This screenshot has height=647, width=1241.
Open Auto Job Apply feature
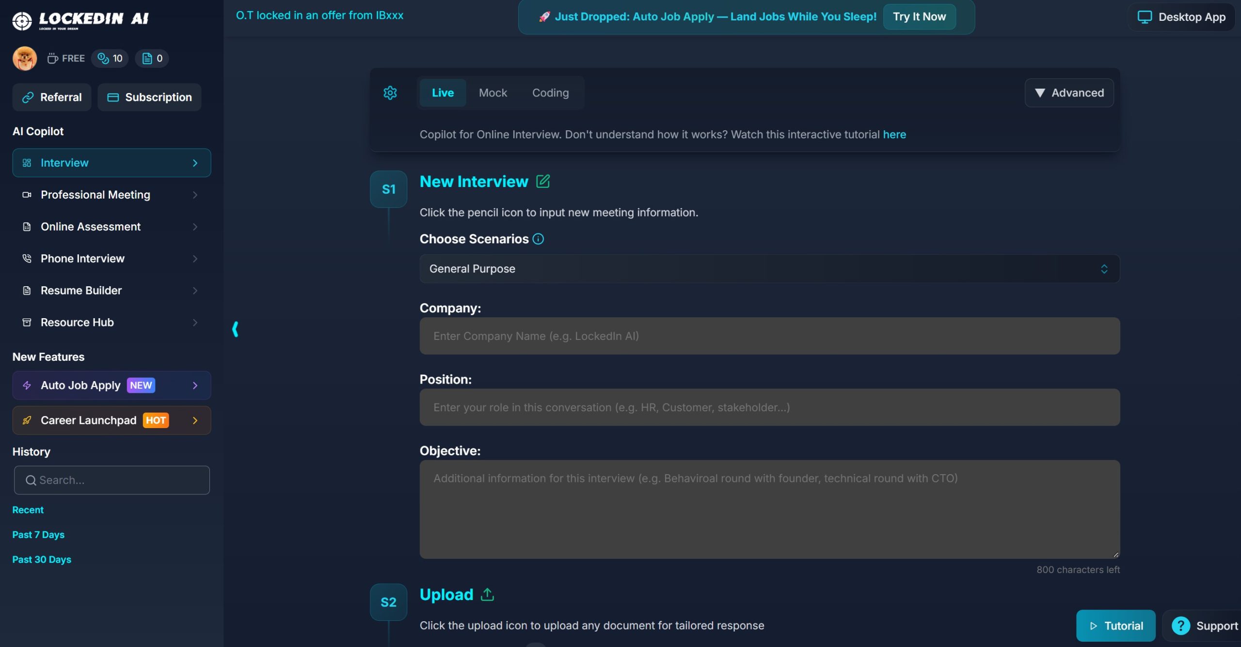pos(111,385)
